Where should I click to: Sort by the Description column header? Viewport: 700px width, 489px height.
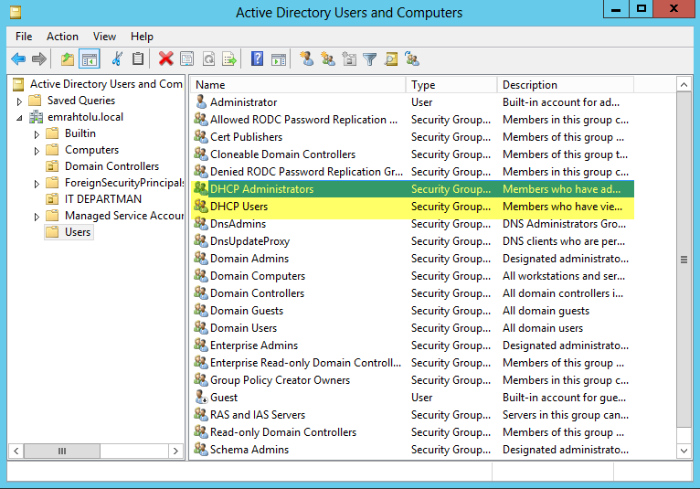[x=565, y=84]
